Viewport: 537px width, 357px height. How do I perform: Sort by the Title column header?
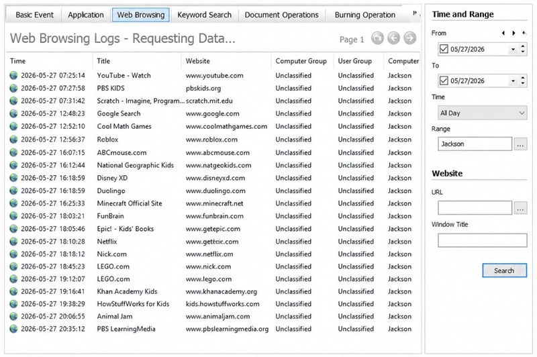coord(137,61)
